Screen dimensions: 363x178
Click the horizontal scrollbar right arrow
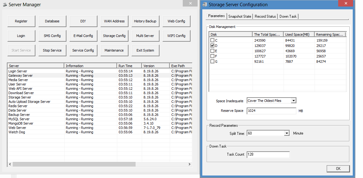pyautogui.click(x=189, y=164)
